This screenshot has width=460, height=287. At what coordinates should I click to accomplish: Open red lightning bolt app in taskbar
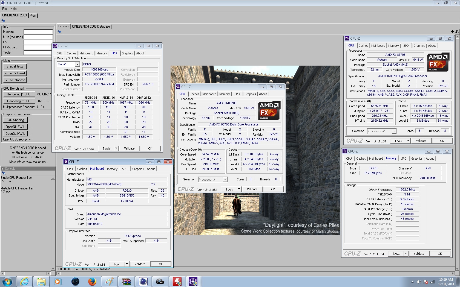[177, 281]
